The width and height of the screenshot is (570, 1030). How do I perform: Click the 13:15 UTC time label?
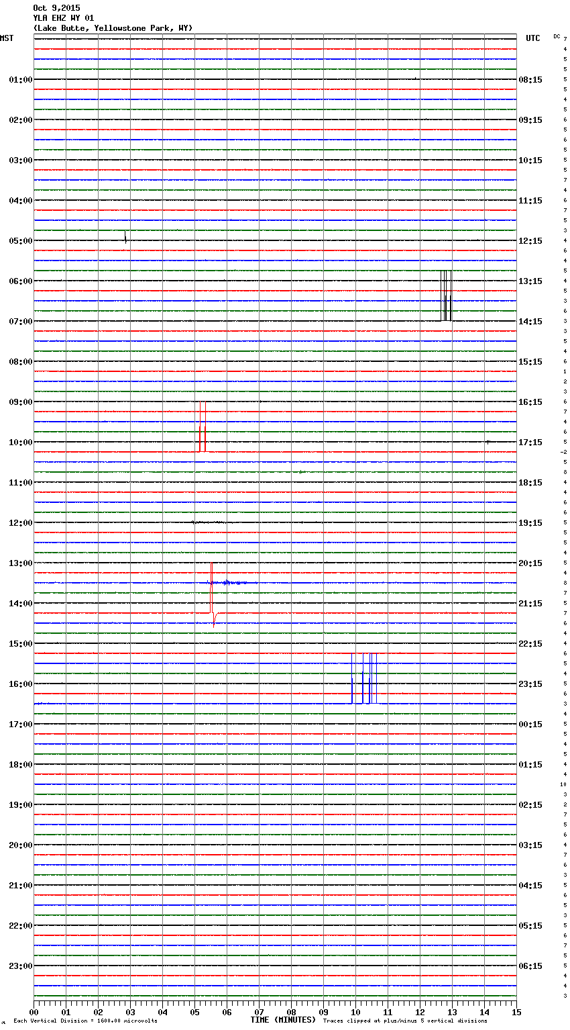(530, 281)
